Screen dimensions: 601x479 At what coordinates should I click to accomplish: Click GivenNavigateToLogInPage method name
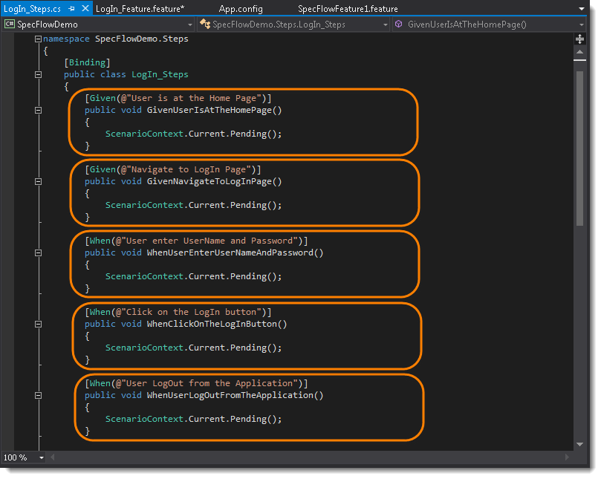coord(209,181)
